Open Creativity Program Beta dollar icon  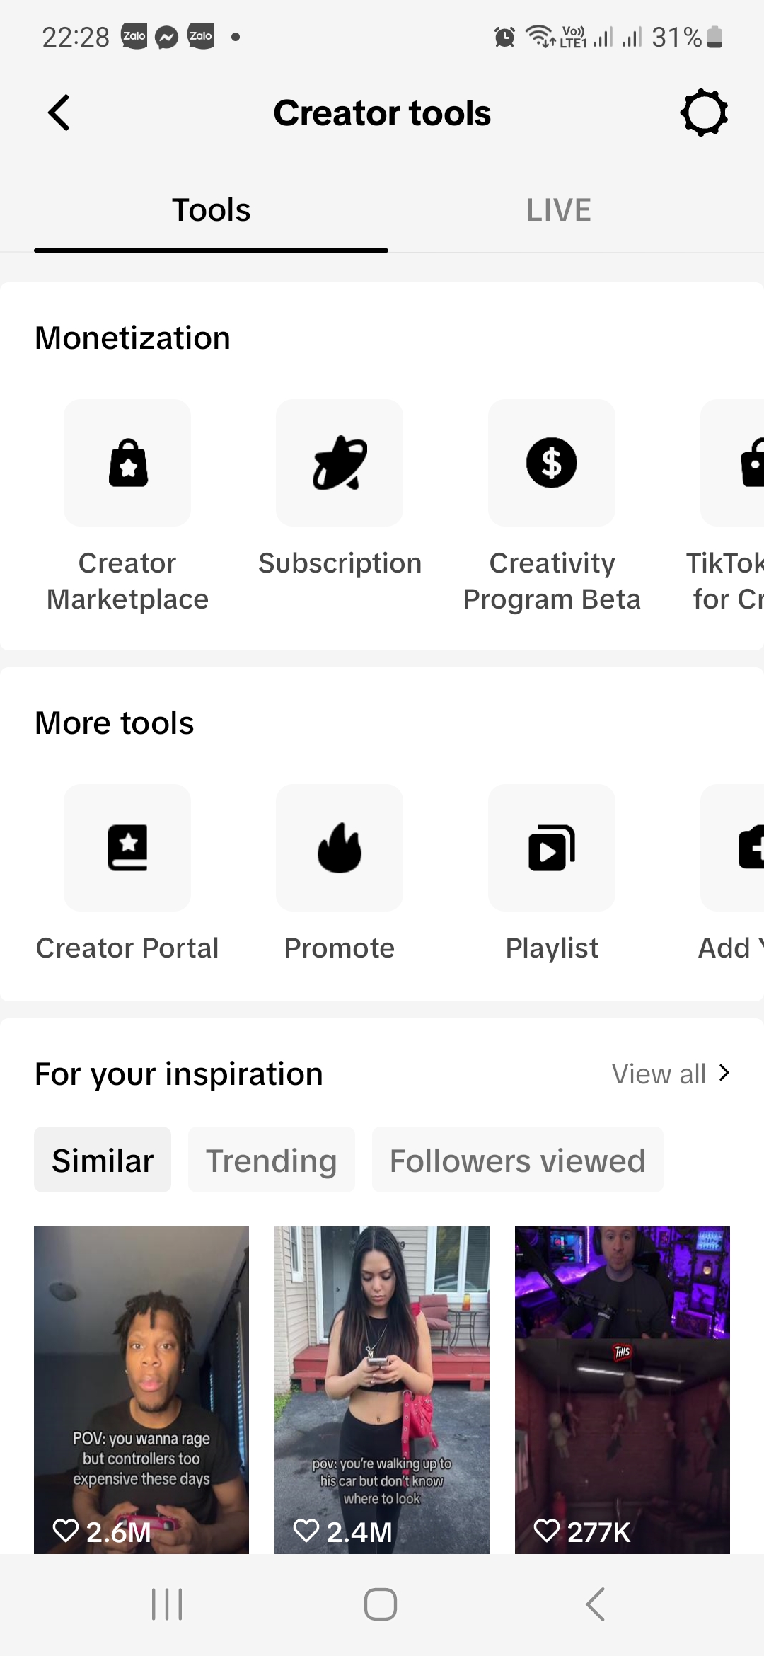[x=552, y=463]
